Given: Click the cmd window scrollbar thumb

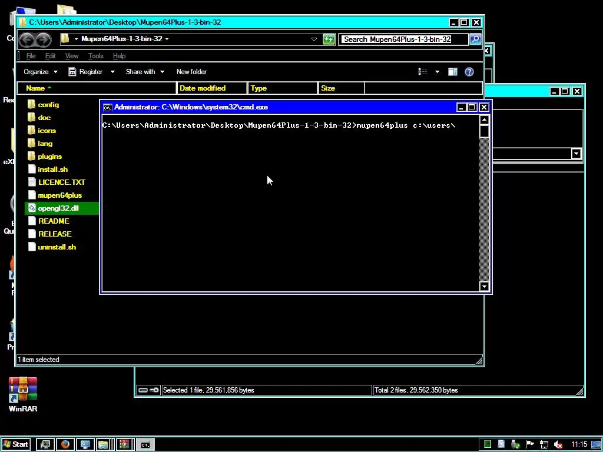Looking at the screenshot, I should coord(484,131).
